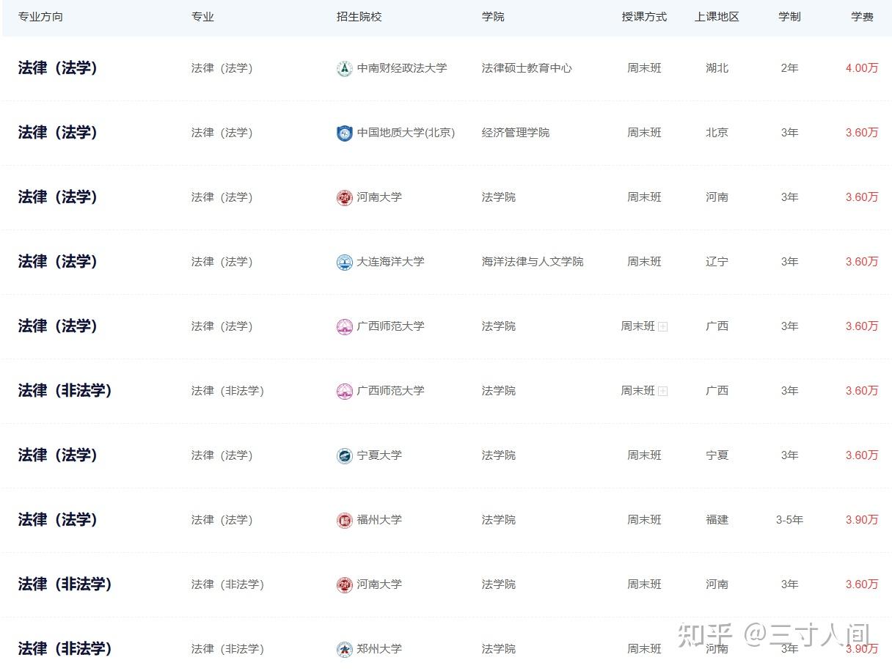892x671 pixels.
Task: Click 河南大学 logo in the 法律（法学） row
Action: [x=344, y=197]
